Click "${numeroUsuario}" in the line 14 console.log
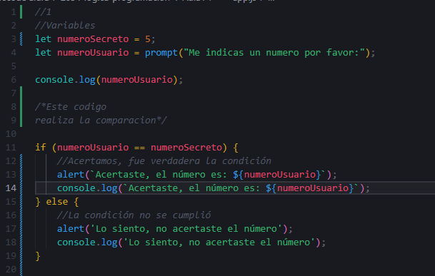Screen dimensions: 435x276 point(309,188)
